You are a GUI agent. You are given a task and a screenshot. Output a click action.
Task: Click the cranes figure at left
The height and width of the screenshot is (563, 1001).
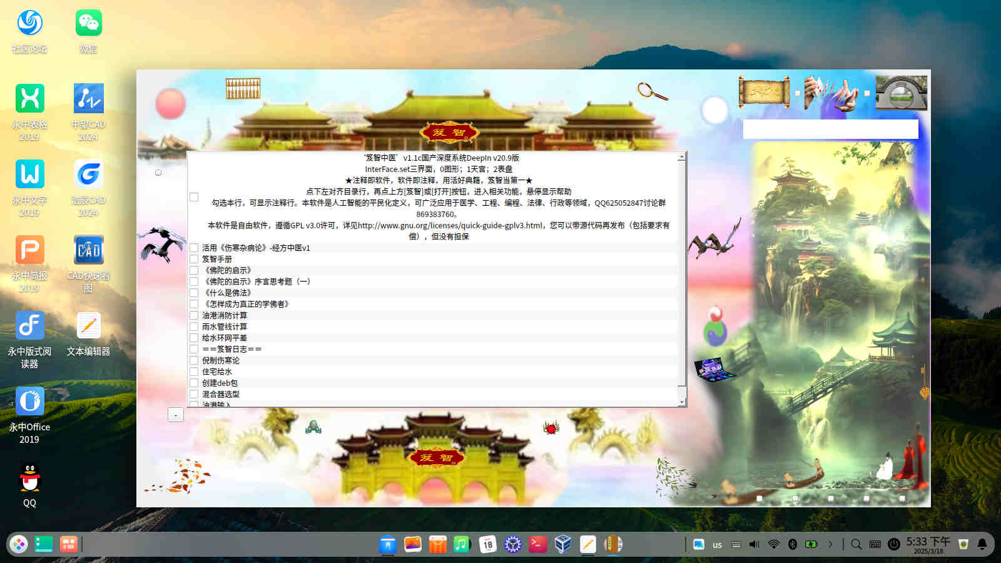pyautogui.click(x=161, y=244)
